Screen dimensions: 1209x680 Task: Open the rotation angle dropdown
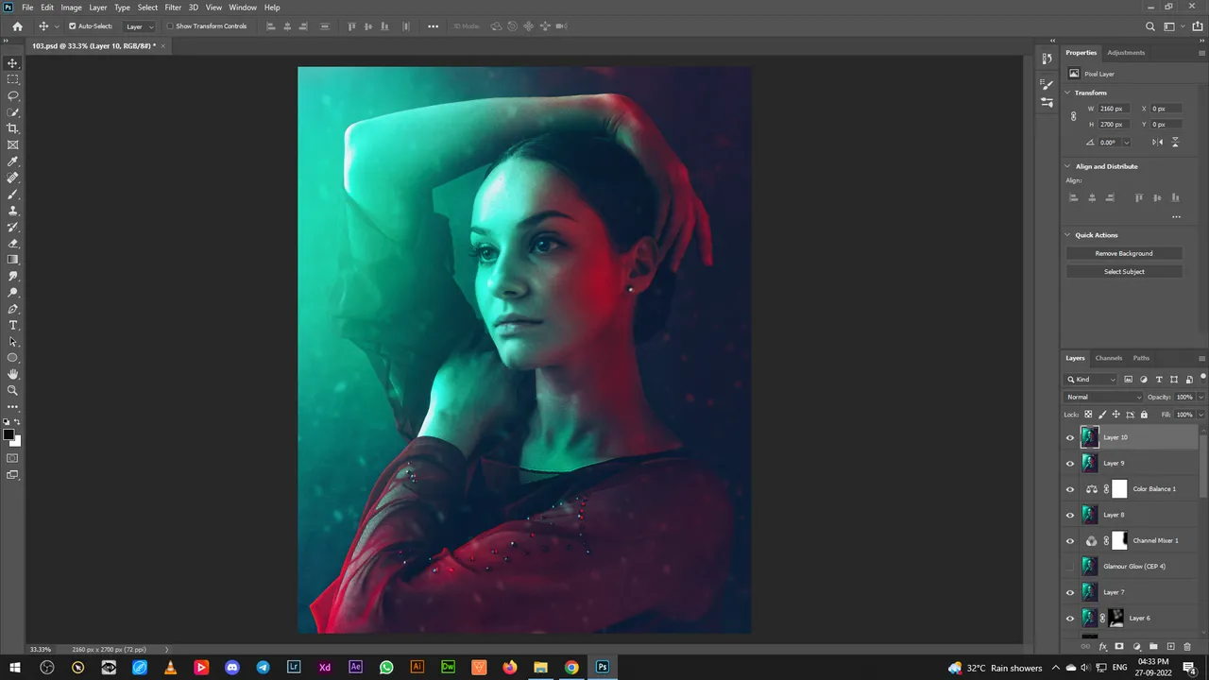[1126, 142]
